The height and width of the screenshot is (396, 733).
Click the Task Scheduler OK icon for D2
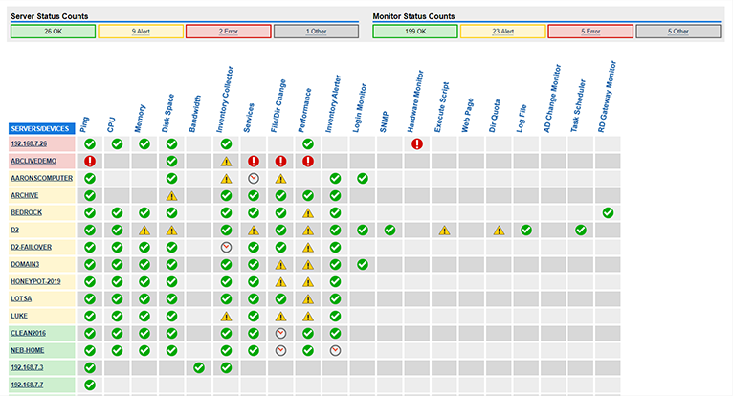click(581, 231)
